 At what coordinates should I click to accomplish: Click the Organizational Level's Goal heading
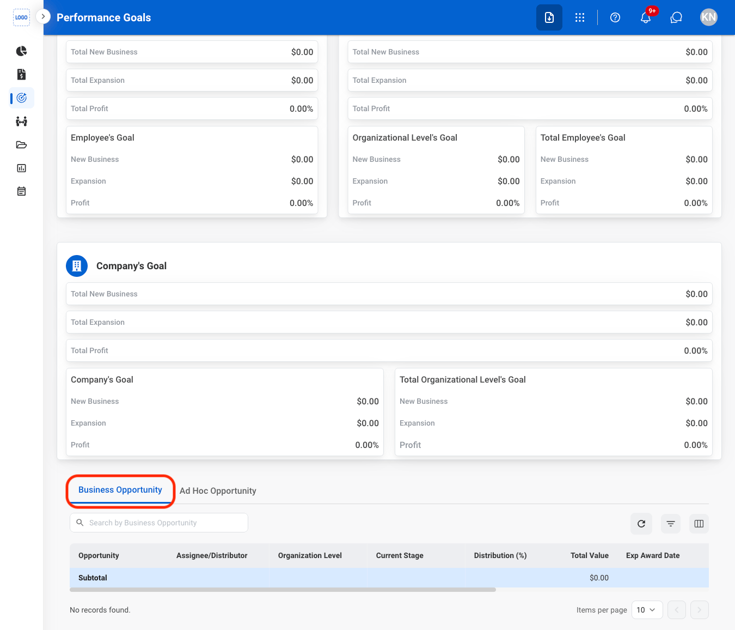point(405,138)
